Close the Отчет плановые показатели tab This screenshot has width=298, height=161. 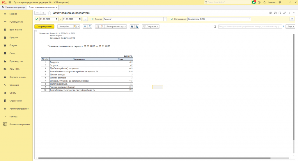coord(56,7)
